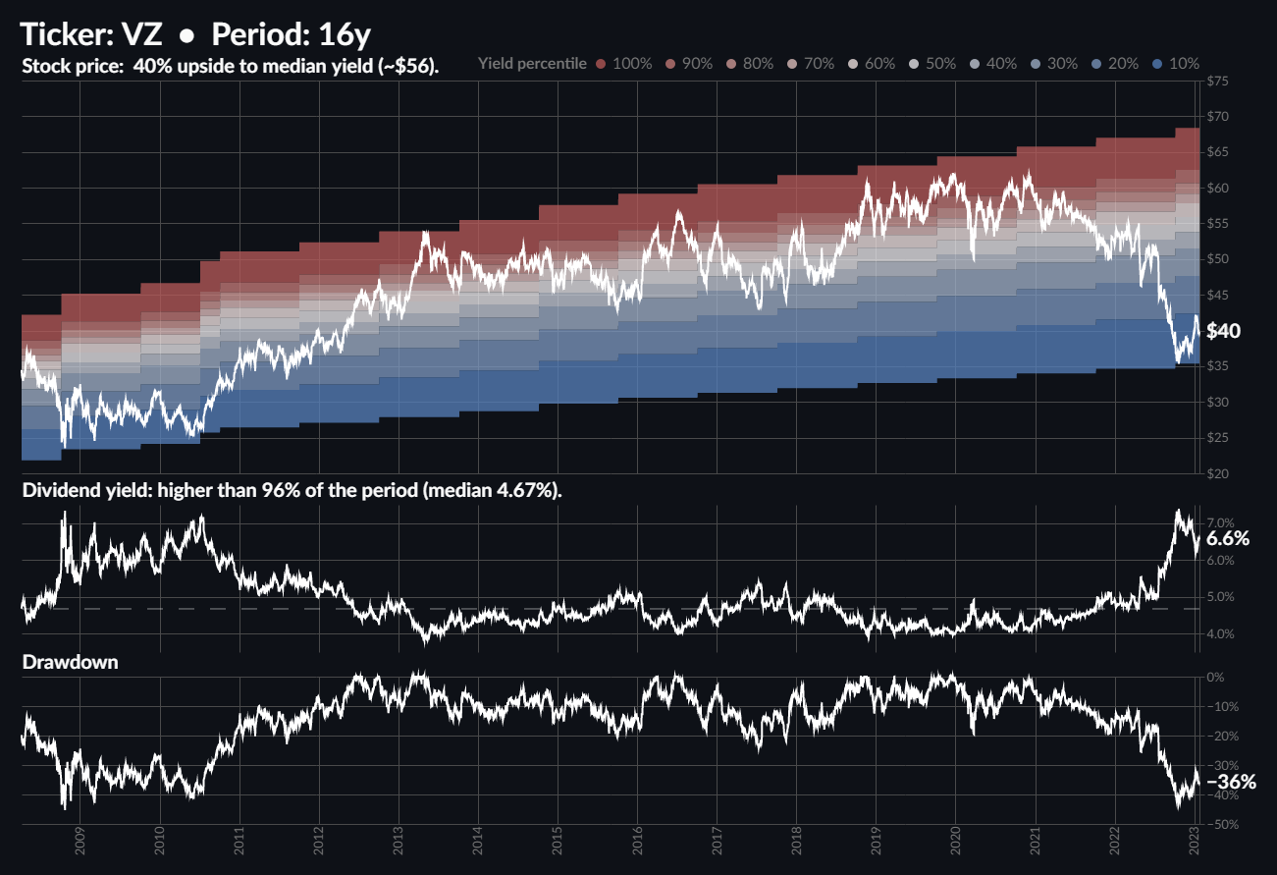Click the 'Yield percentile' legend label
Screen dimensions: 1277x875
click(x=532, y=64)
